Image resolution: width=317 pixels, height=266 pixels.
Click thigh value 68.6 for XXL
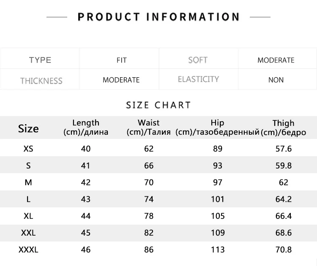(284, 233)
